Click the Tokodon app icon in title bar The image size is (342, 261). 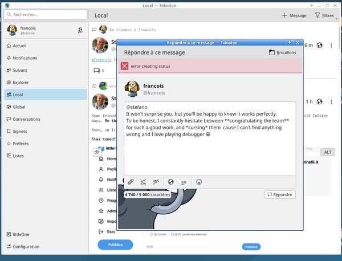[7, 6]
